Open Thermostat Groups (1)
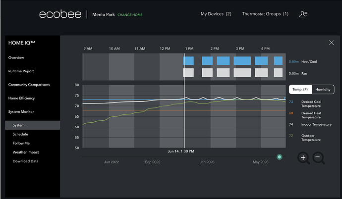The height and width of the screenshot is (199, 342). (x=265, y=14)
